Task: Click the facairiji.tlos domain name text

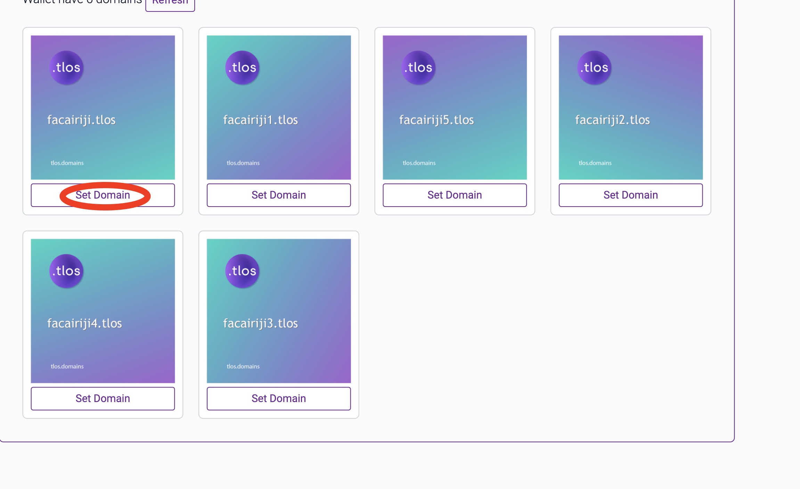Action: [x=81, y=120]
